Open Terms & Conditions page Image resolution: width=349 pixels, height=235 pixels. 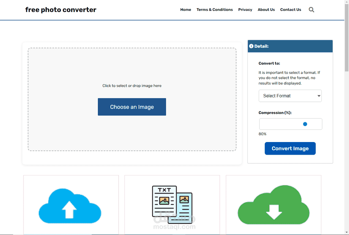point(215,10)
